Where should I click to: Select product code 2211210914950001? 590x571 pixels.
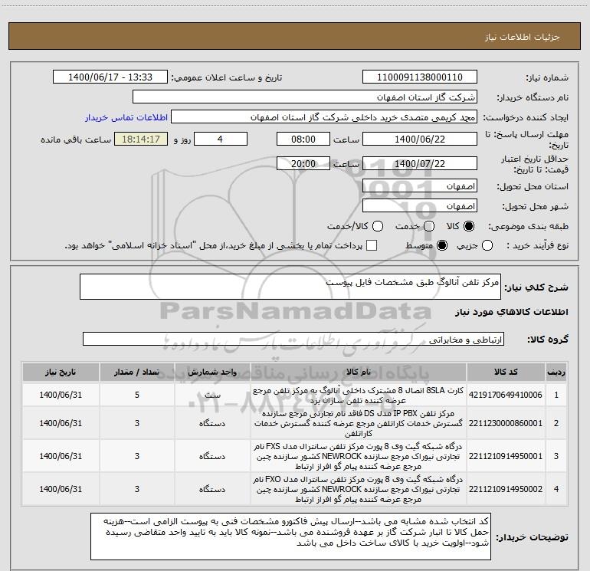(506, 456)
